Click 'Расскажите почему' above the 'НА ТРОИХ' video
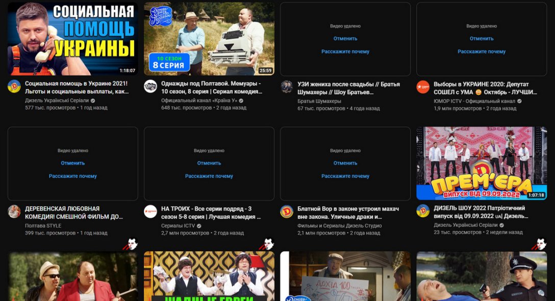The width and height of the screenshot is (555, 301). (209, 176)
